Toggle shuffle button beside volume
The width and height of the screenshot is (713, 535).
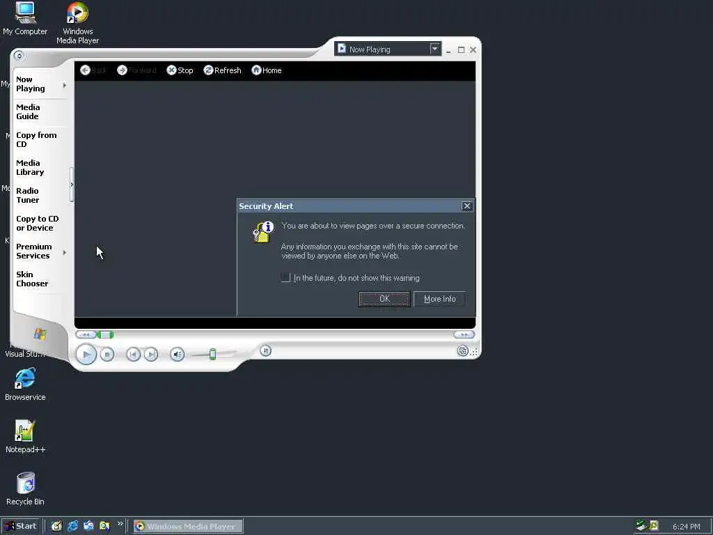click(265, 350)
